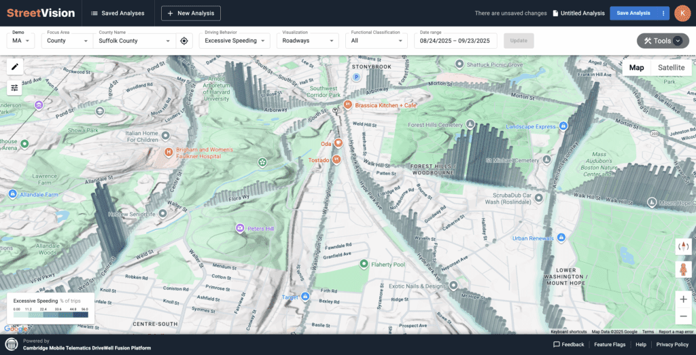Open the Saved Analyses menu
The height and width of the screenshot is (355, 696).
coord(117,13)
